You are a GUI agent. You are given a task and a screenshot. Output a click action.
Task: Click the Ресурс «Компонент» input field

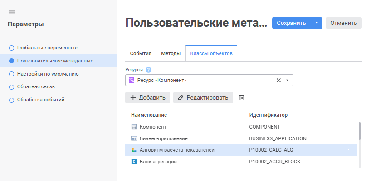[x=209, y=80]
